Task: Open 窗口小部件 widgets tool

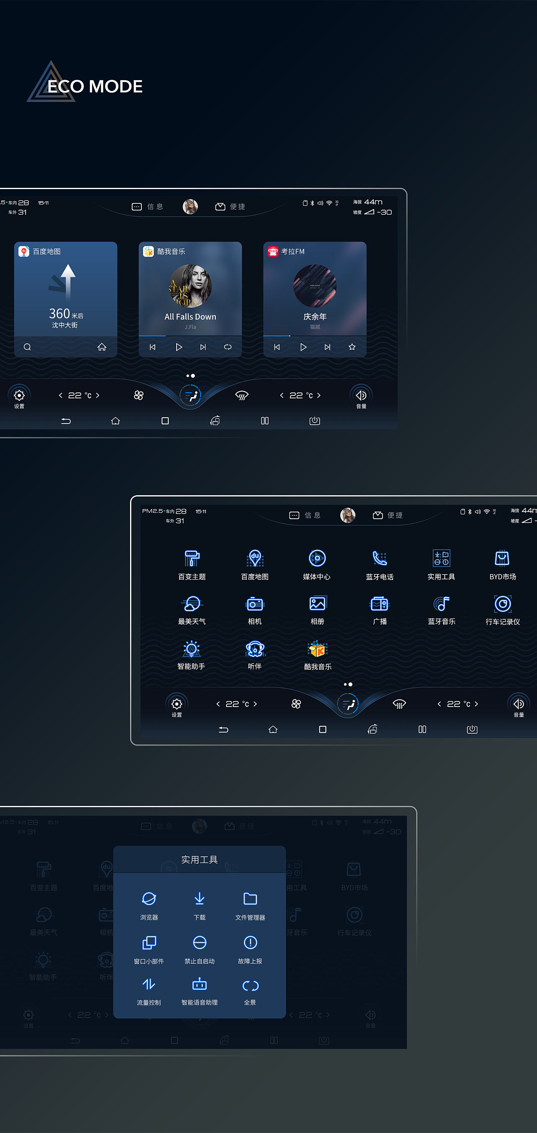Action: (149, 950)
